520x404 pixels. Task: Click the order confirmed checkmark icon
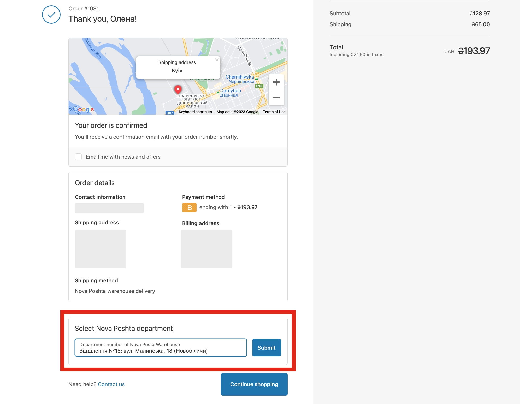tap(51, 15)
